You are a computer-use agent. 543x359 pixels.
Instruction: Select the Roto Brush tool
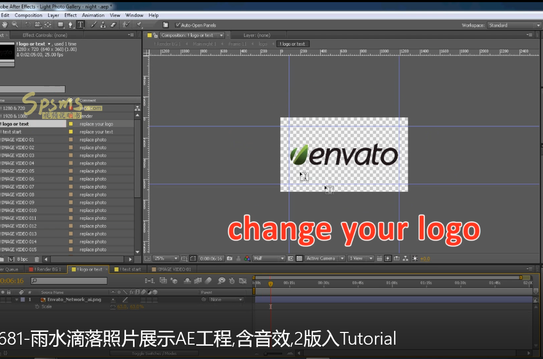pyautogui.click(x=126, y=24)
